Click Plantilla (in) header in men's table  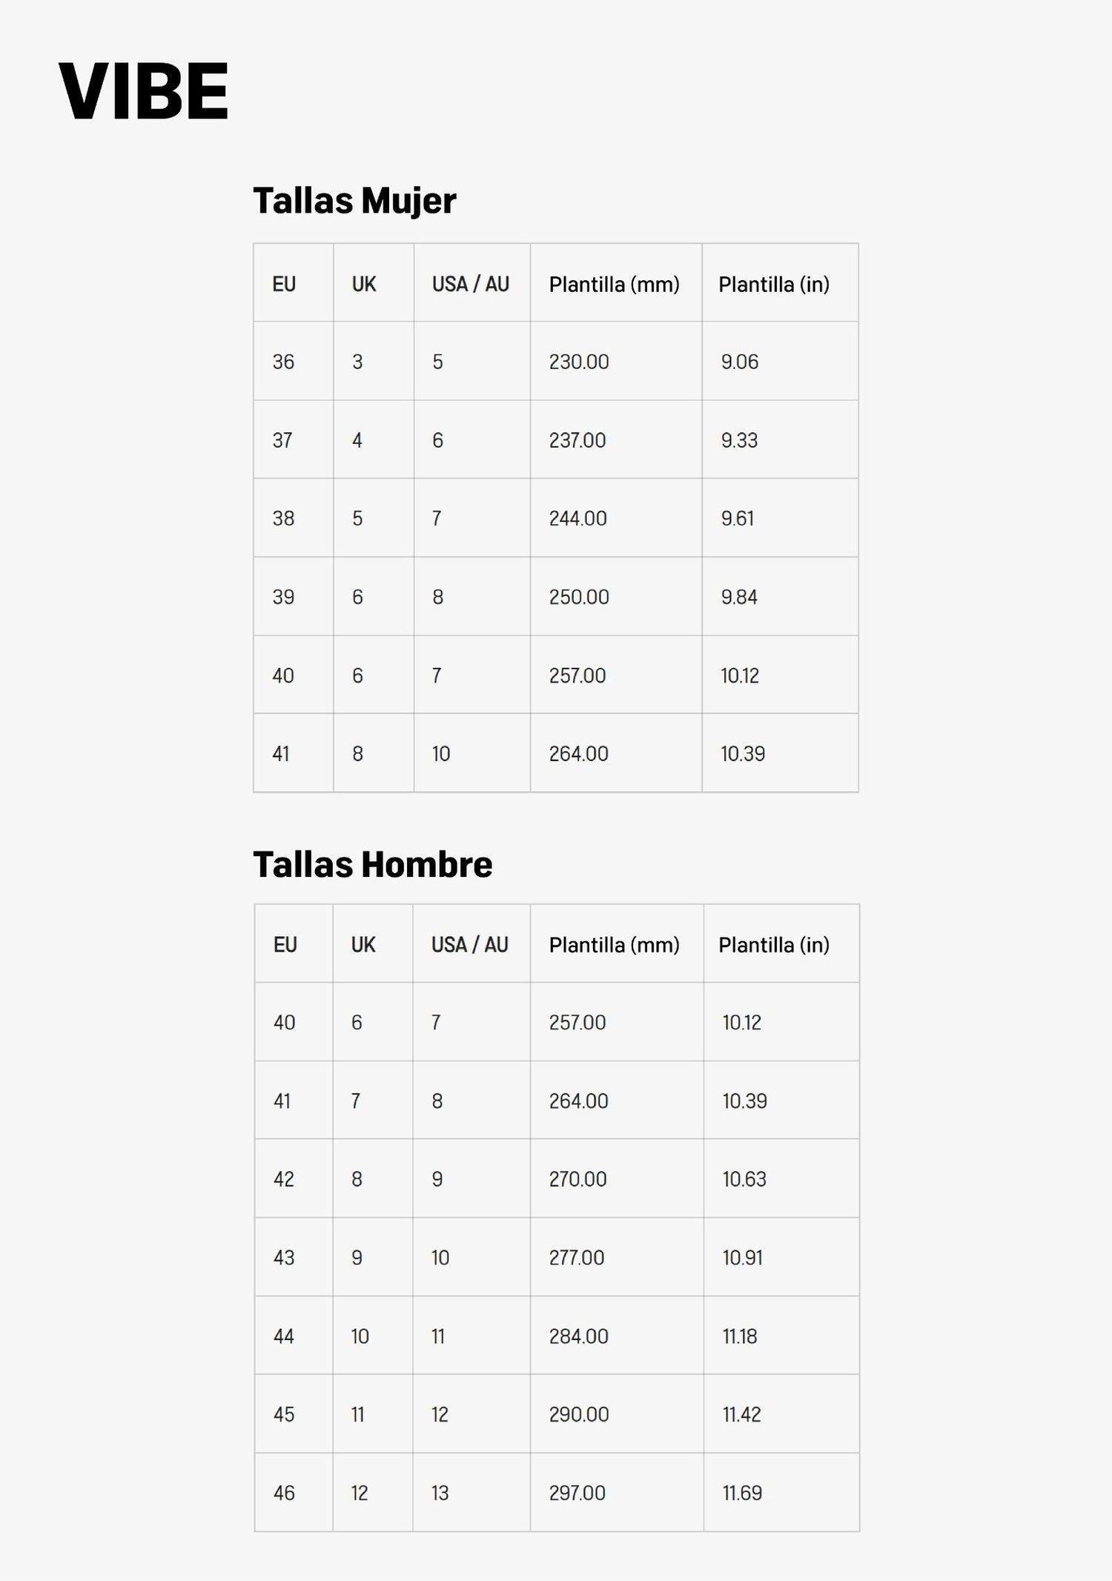(x=774, y=945)
